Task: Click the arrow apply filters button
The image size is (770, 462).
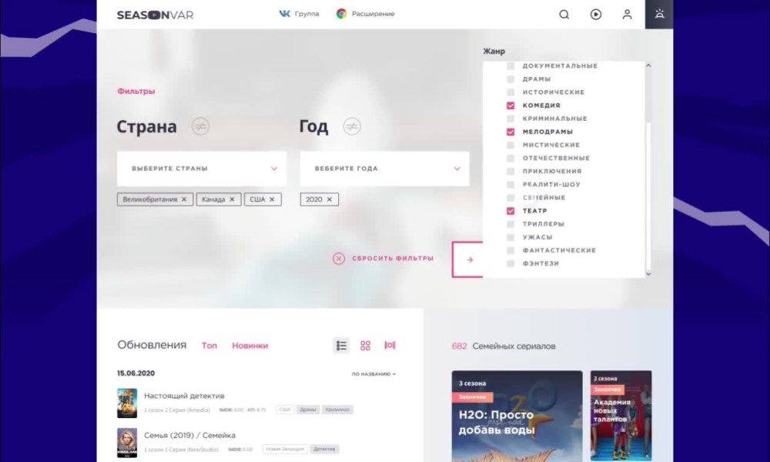Action: (467, 259)
